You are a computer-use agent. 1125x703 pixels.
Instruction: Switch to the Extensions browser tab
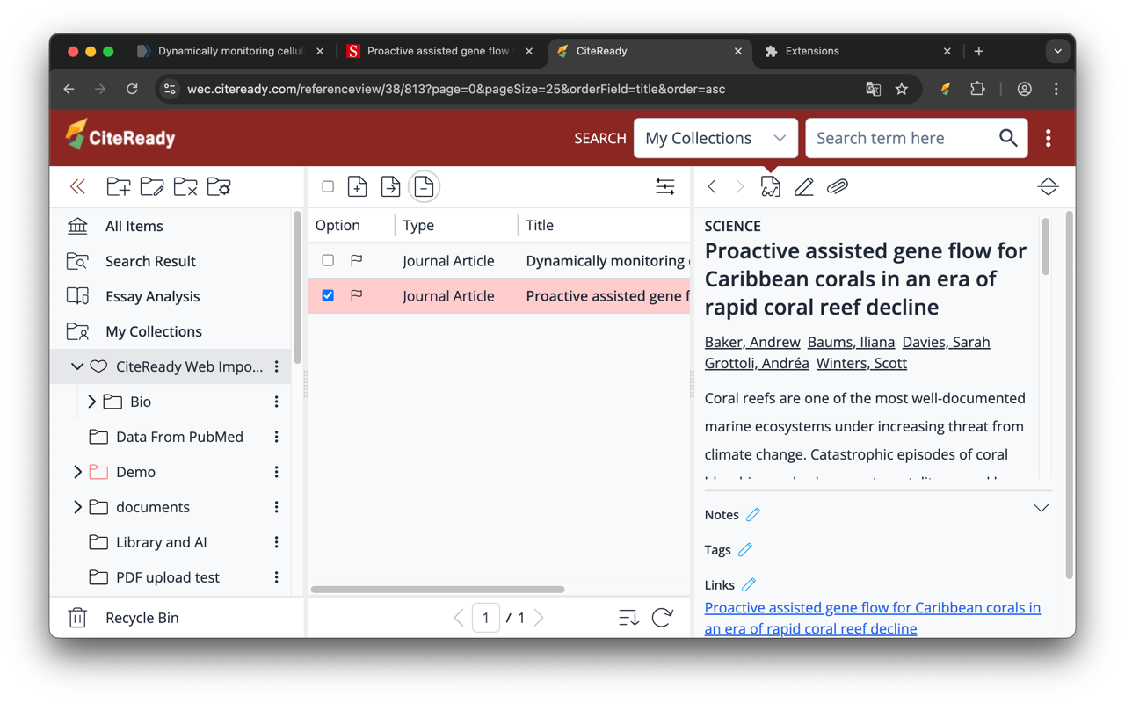coord(858,51)
